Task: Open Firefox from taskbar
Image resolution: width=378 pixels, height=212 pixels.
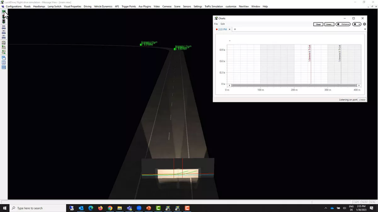Action: (x=100, y=208)
